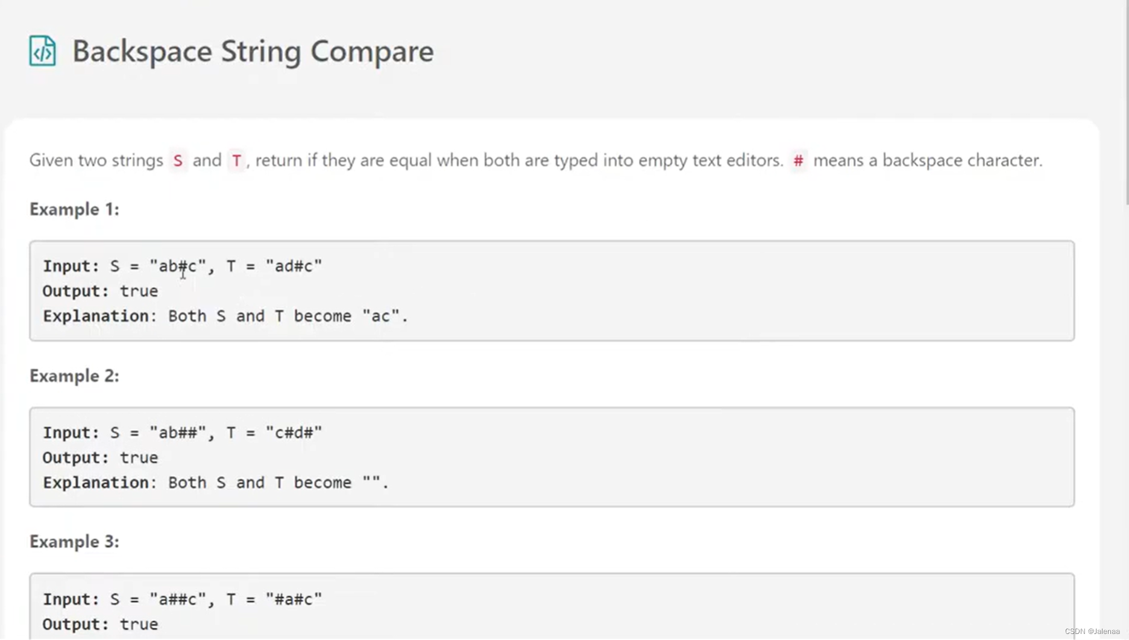Click the code file icon beside the title

point(42,51)
